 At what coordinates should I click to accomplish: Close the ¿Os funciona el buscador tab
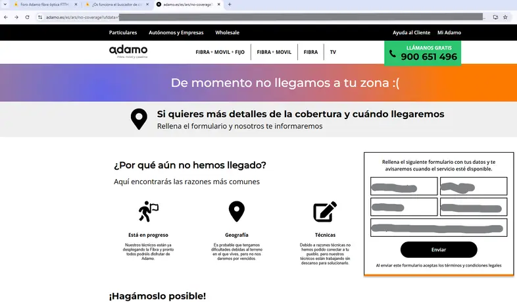[x=147, y=5]
